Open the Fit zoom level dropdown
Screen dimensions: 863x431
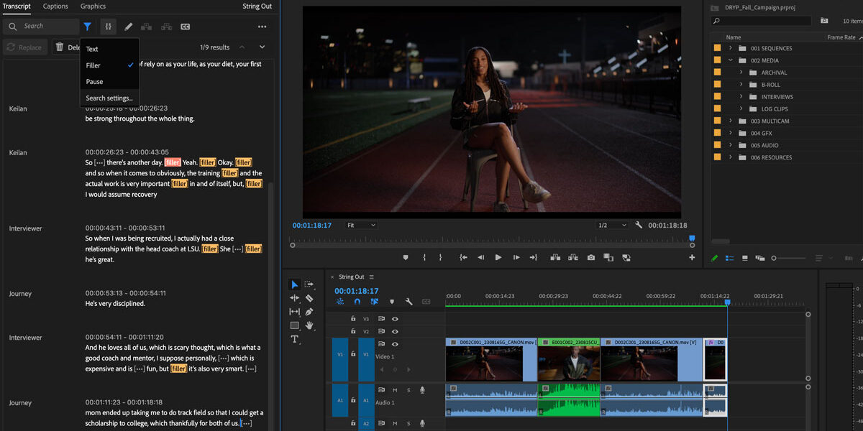coord(361,225)
